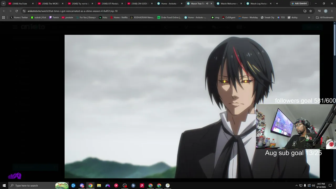Open a new browser tab
Viewport: 336px width, 189px height.
click(277, 4)
